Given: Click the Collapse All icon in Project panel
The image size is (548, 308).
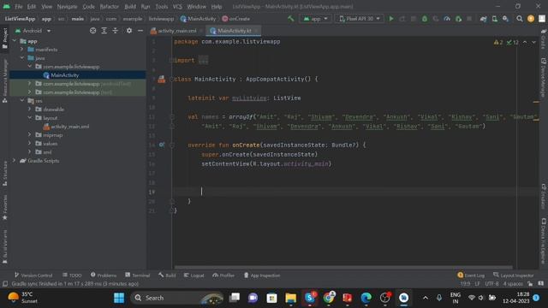Looking at the screenshot, I should [x=116, y=31].
